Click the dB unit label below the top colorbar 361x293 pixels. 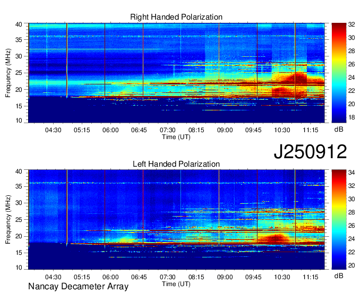(338, 130)
